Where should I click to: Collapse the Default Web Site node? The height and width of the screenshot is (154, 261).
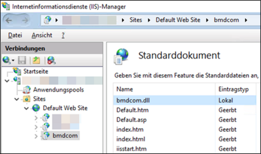26,108
